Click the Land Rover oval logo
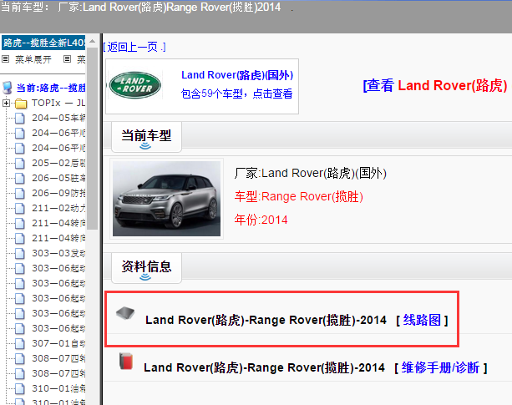This screenshot has width=512, height=405. coord(134,85)
